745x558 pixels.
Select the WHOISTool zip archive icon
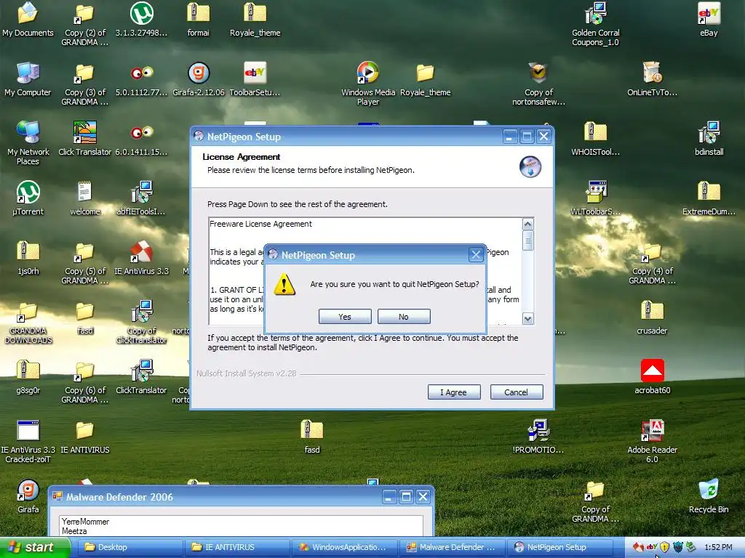(x=595, y=139)
